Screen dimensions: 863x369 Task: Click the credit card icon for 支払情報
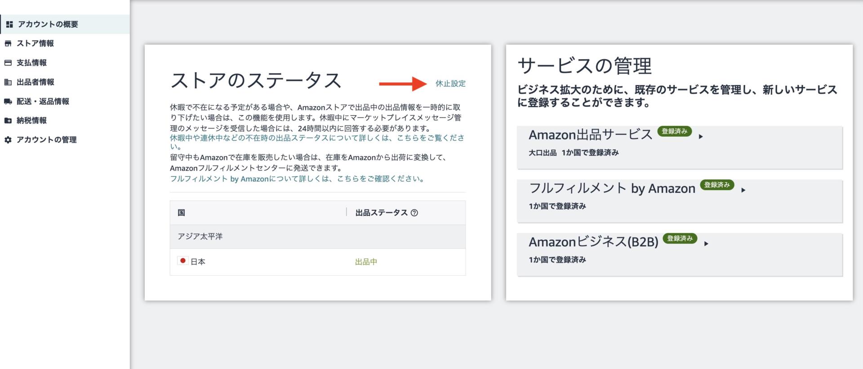click(8, 63)
